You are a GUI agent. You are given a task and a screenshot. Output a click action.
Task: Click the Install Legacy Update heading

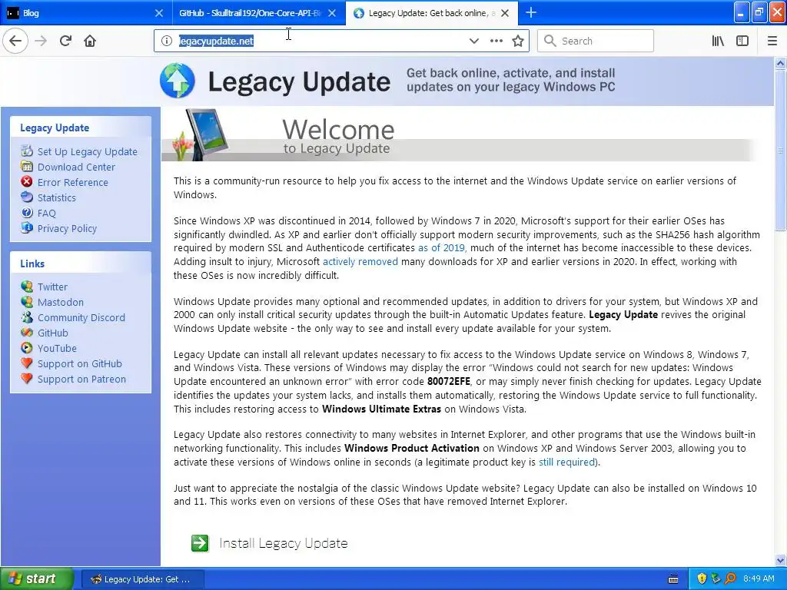284,543
